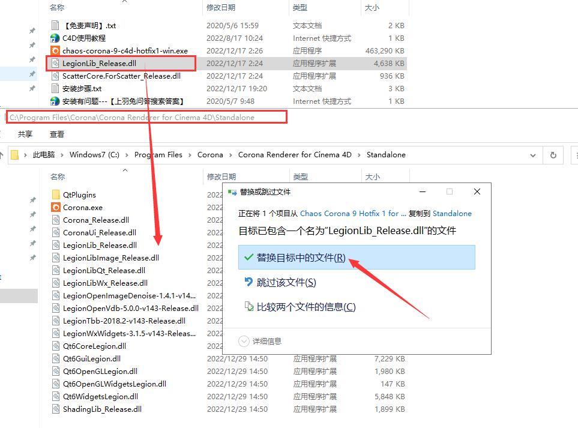The width and height of the screenshot is (578, 428).
Task: Go to Program Files breadcrumb segment
Action: (x=158, y=155)
